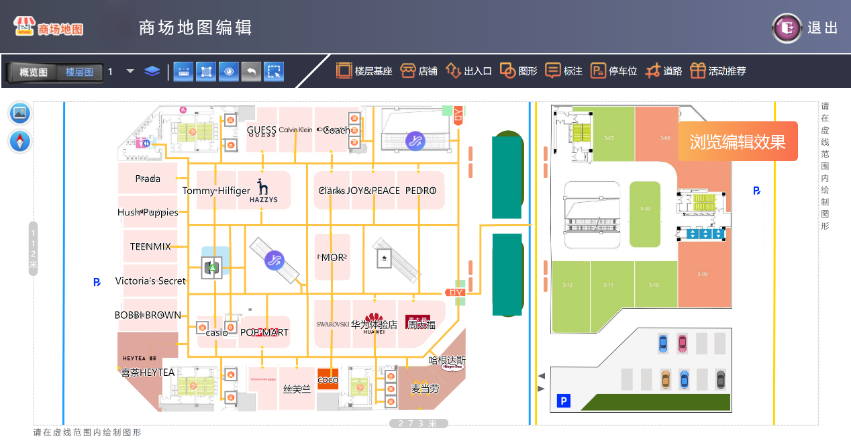Select the Victoria's Secret shop
851x441 pixels.
pos(150,281)
